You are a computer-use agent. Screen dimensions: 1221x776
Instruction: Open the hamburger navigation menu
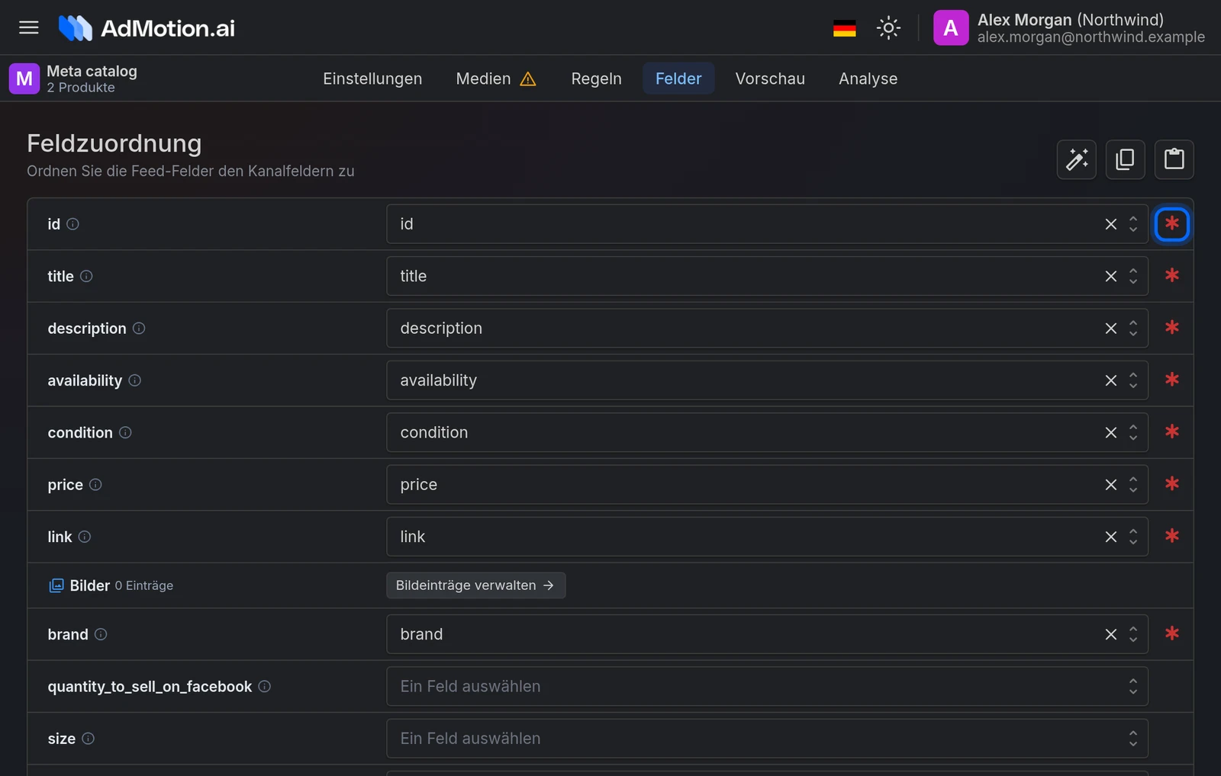point(29,27)
